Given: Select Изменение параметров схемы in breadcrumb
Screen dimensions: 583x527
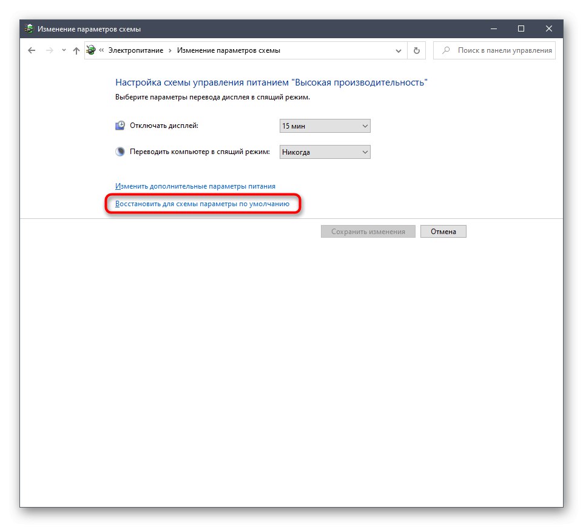Looking at the screenshot, I should (x=228, y=50).
